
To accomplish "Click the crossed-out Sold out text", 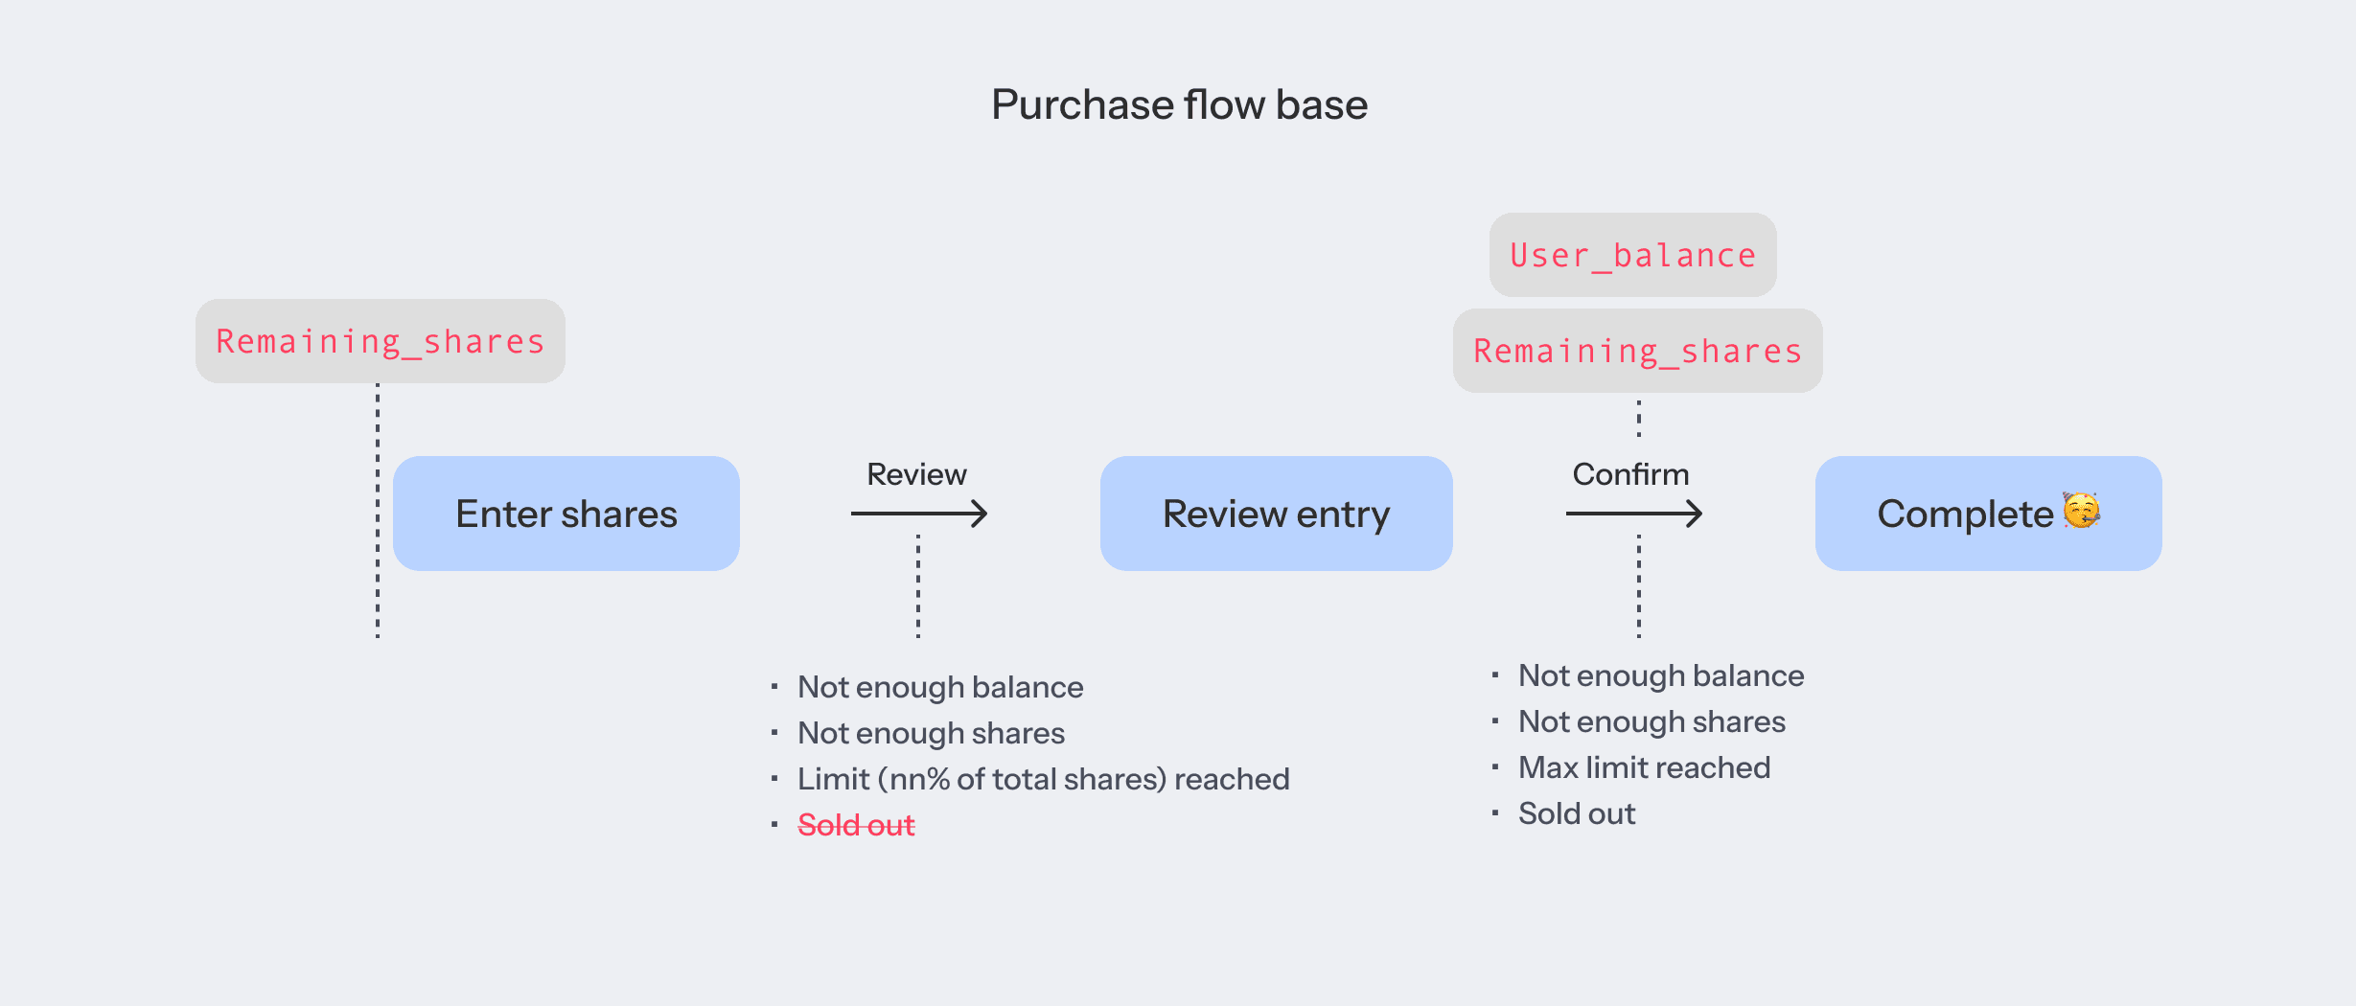I will coord(857,825).
